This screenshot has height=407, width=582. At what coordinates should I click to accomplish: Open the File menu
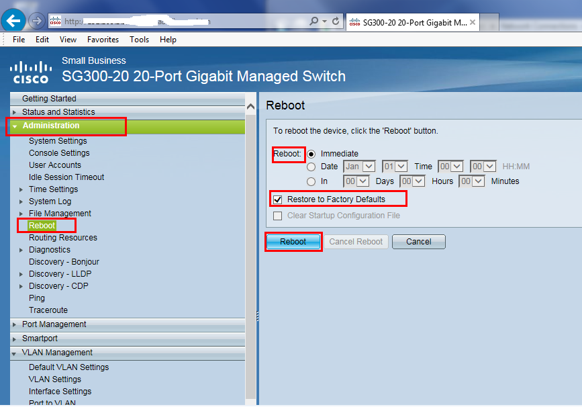[19, 40]
